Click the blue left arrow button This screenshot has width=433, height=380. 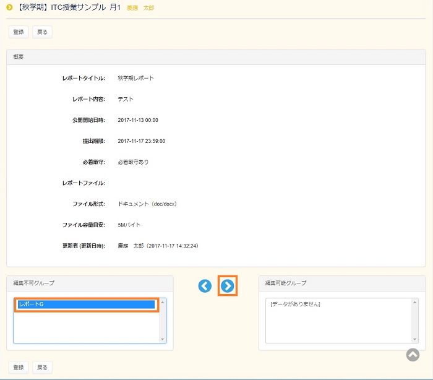coord(205,285)
